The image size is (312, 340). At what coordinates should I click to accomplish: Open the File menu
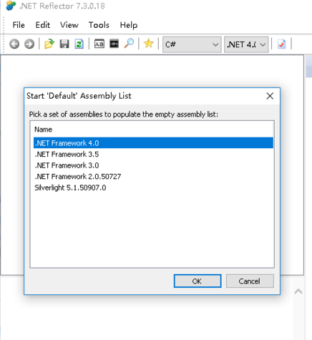tap(19, 25)
